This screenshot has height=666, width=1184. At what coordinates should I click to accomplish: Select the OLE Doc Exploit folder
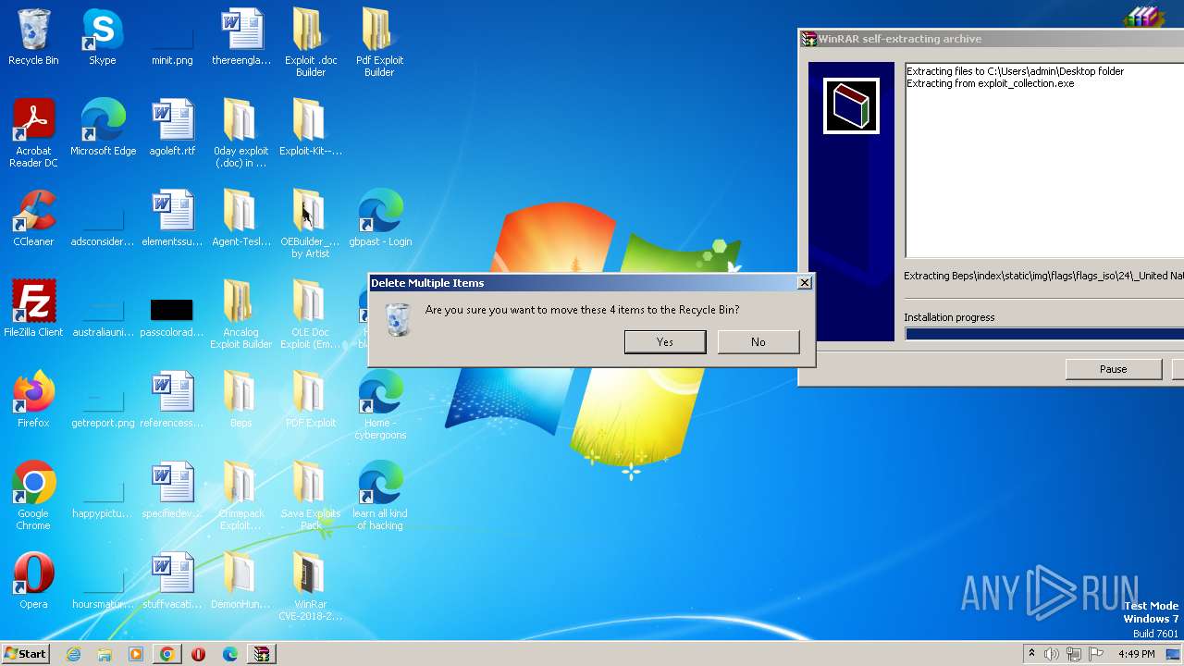coord(311,314)
